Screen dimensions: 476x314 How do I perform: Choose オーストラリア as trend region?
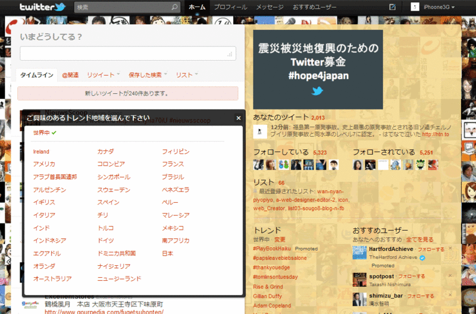pos(52,279)
